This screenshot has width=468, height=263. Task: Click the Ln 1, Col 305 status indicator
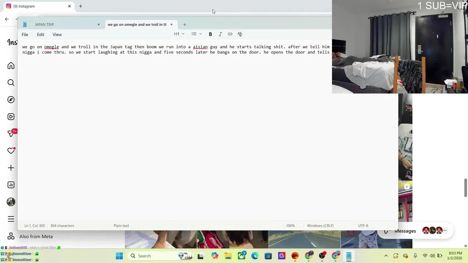click(35, 226)
